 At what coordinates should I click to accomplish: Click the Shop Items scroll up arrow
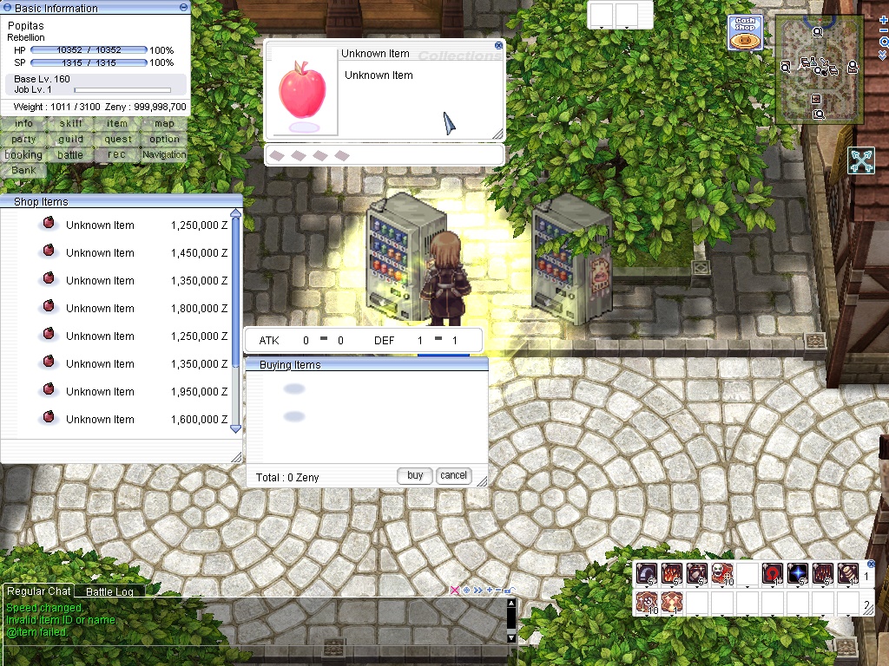(236, 213)
